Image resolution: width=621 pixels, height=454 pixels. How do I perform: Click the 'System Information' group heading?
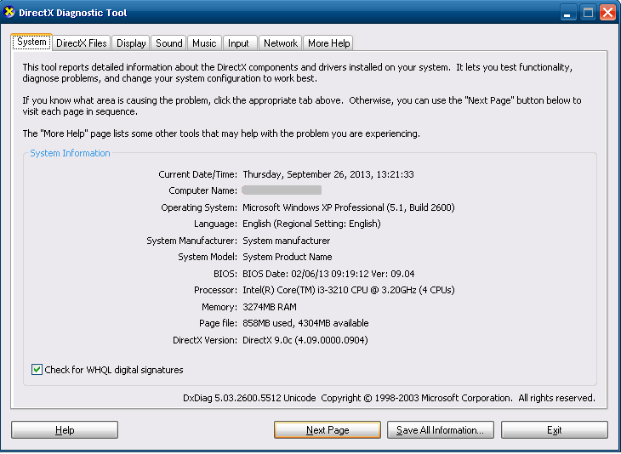(x=70, y=153)
